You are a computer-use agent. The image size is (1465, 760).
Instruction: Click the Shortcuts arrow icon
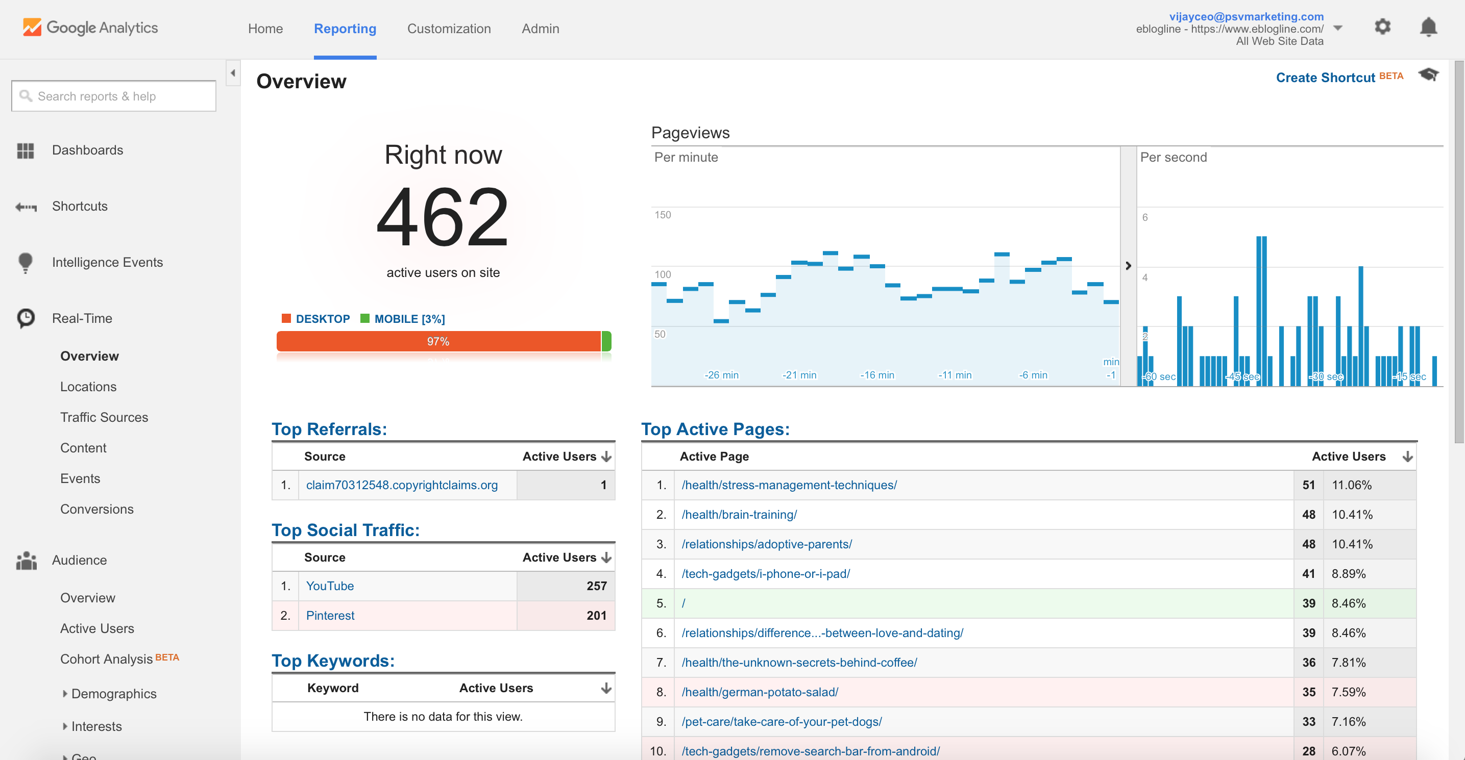click(x=25, y=207)
